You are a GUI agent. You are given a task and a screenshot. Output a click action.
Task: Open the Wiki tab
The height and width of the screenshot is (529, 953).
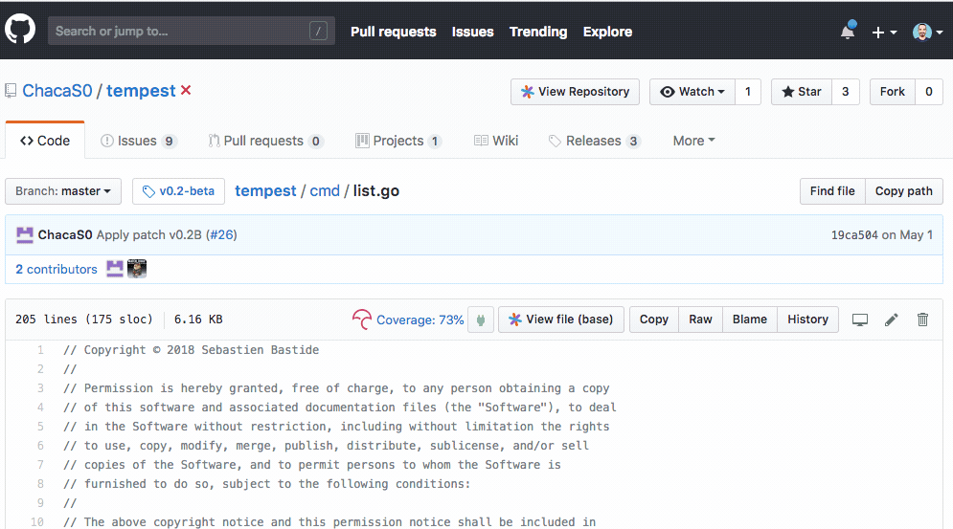point(496,141)
